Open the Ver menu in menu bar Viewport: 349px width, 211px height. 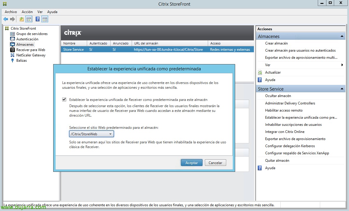(x=40, y=12)
